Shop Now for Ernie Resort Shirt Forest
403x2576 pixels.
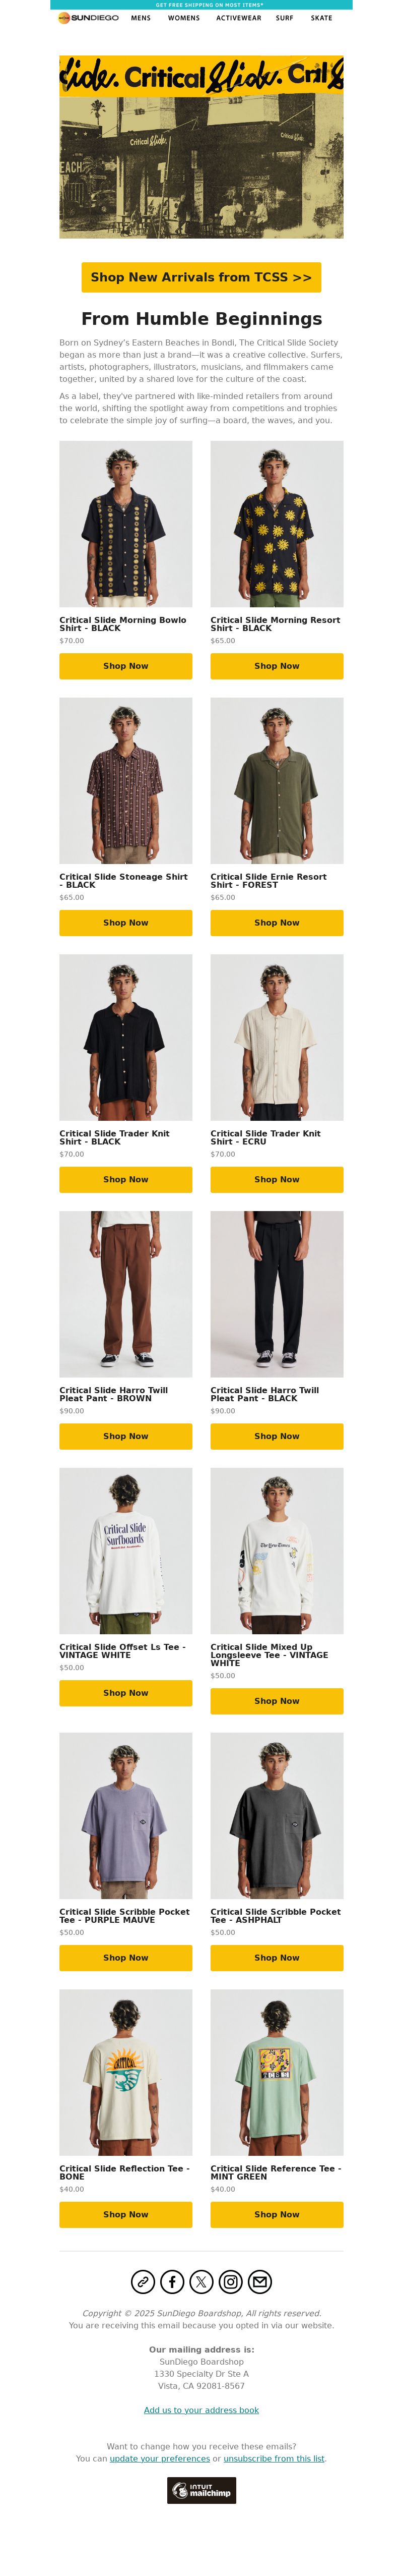click(277, 923)
